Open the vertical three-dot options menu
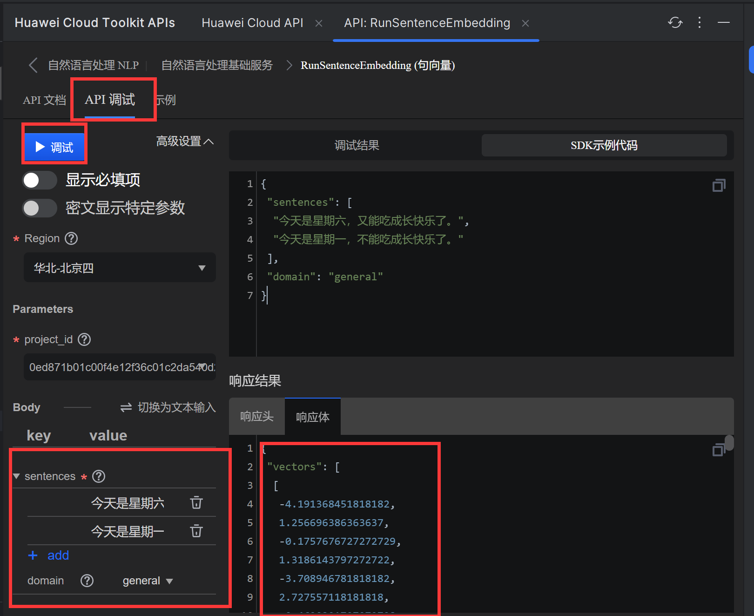Viewport: 754px width, 616px height. click(x=700, y=22)
